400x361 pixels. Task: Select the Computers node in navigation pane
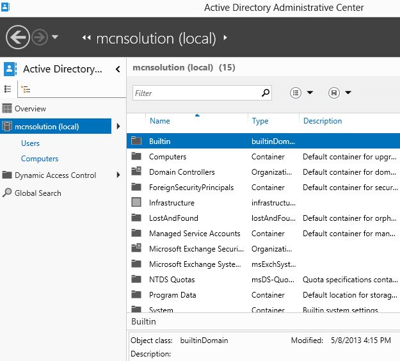point(40,159)
